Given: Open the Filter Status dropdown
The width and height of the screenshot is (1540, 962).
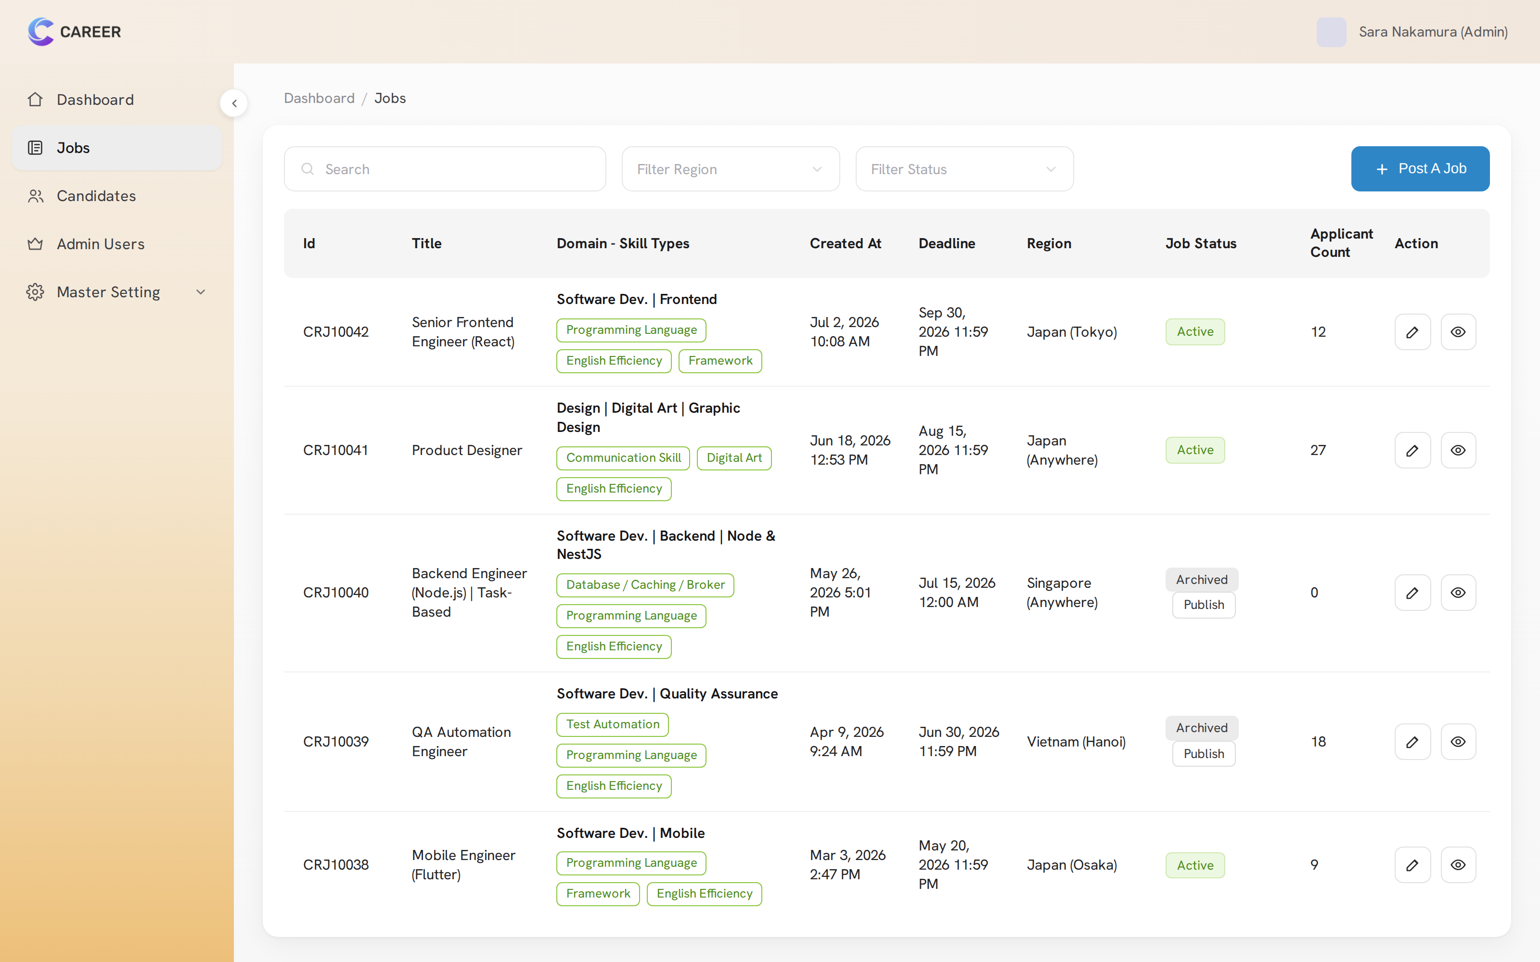Looking at the screenshot, I should pyautogui.click(x=964, y=169).
